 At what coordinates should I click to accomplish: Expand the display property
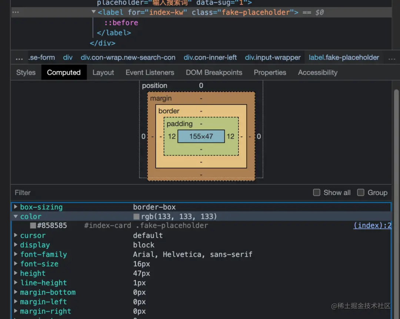pos(16,244)
